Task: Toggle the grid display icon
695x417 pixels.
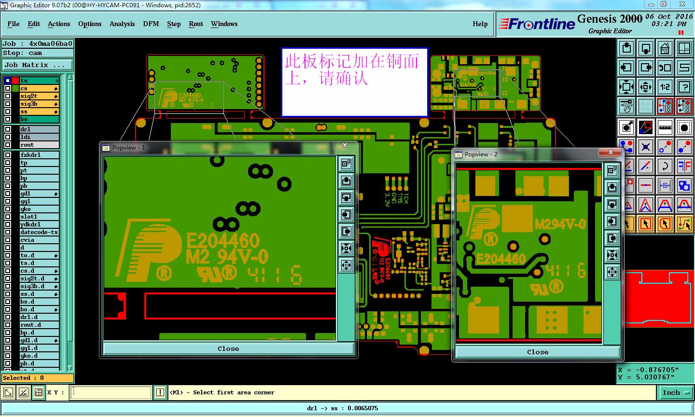Action: point(646,106)
